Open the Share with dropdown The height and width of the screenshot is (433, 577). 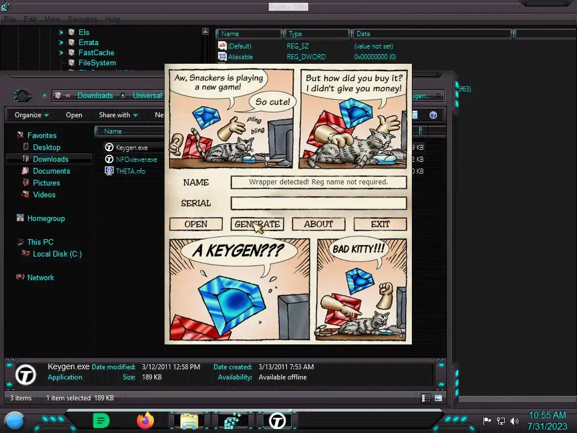(118, 115)
